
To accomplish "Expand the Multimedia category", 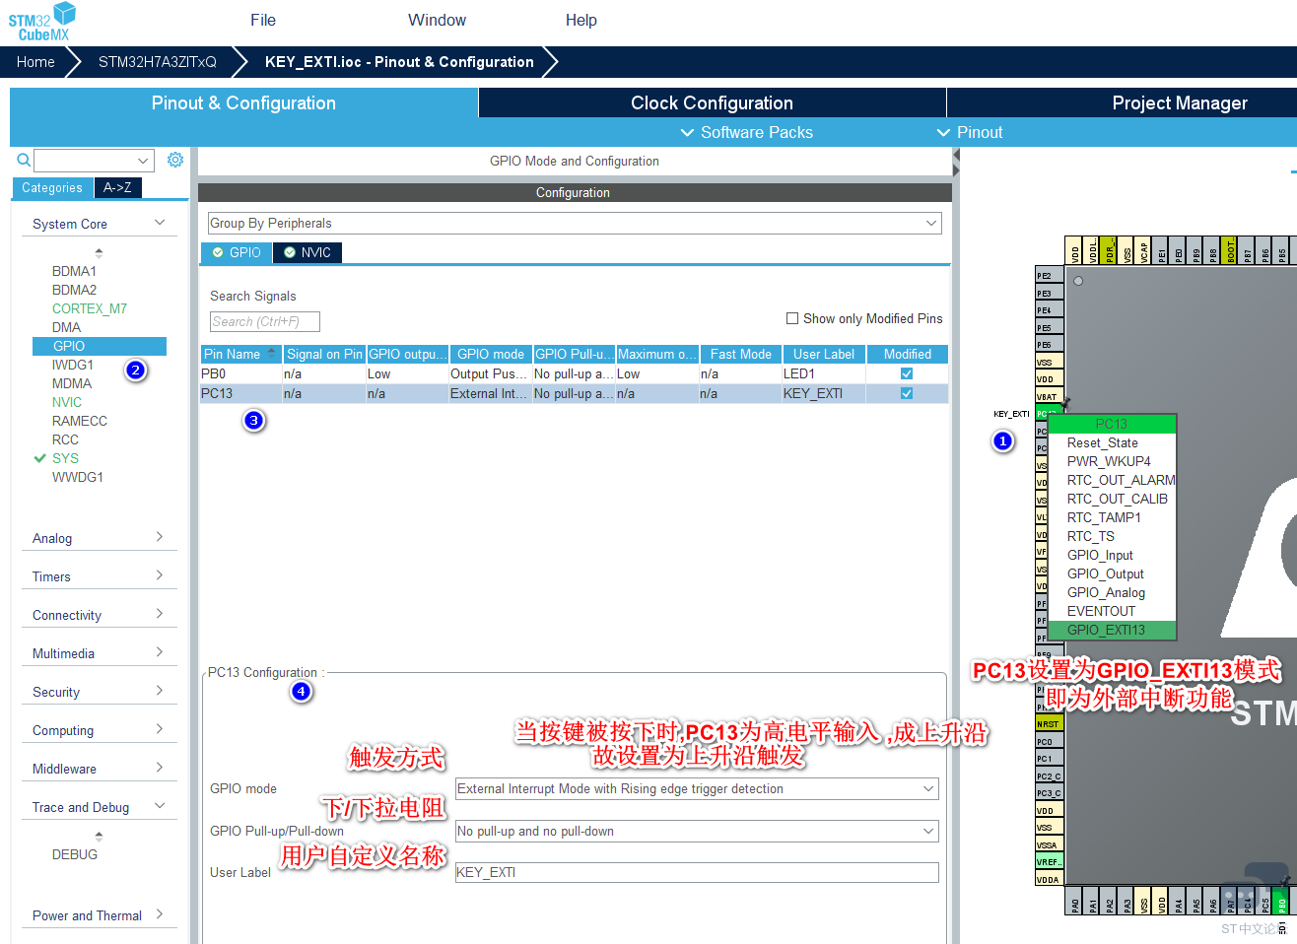I will 160,652.
